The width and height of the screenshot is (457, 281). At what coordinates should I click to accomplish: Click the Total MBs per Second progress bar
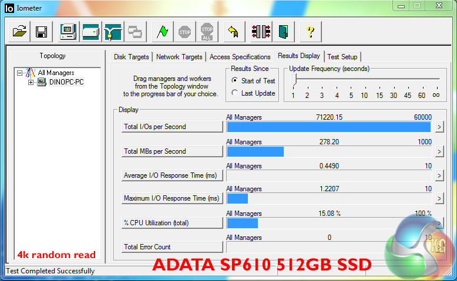(329, 152)
